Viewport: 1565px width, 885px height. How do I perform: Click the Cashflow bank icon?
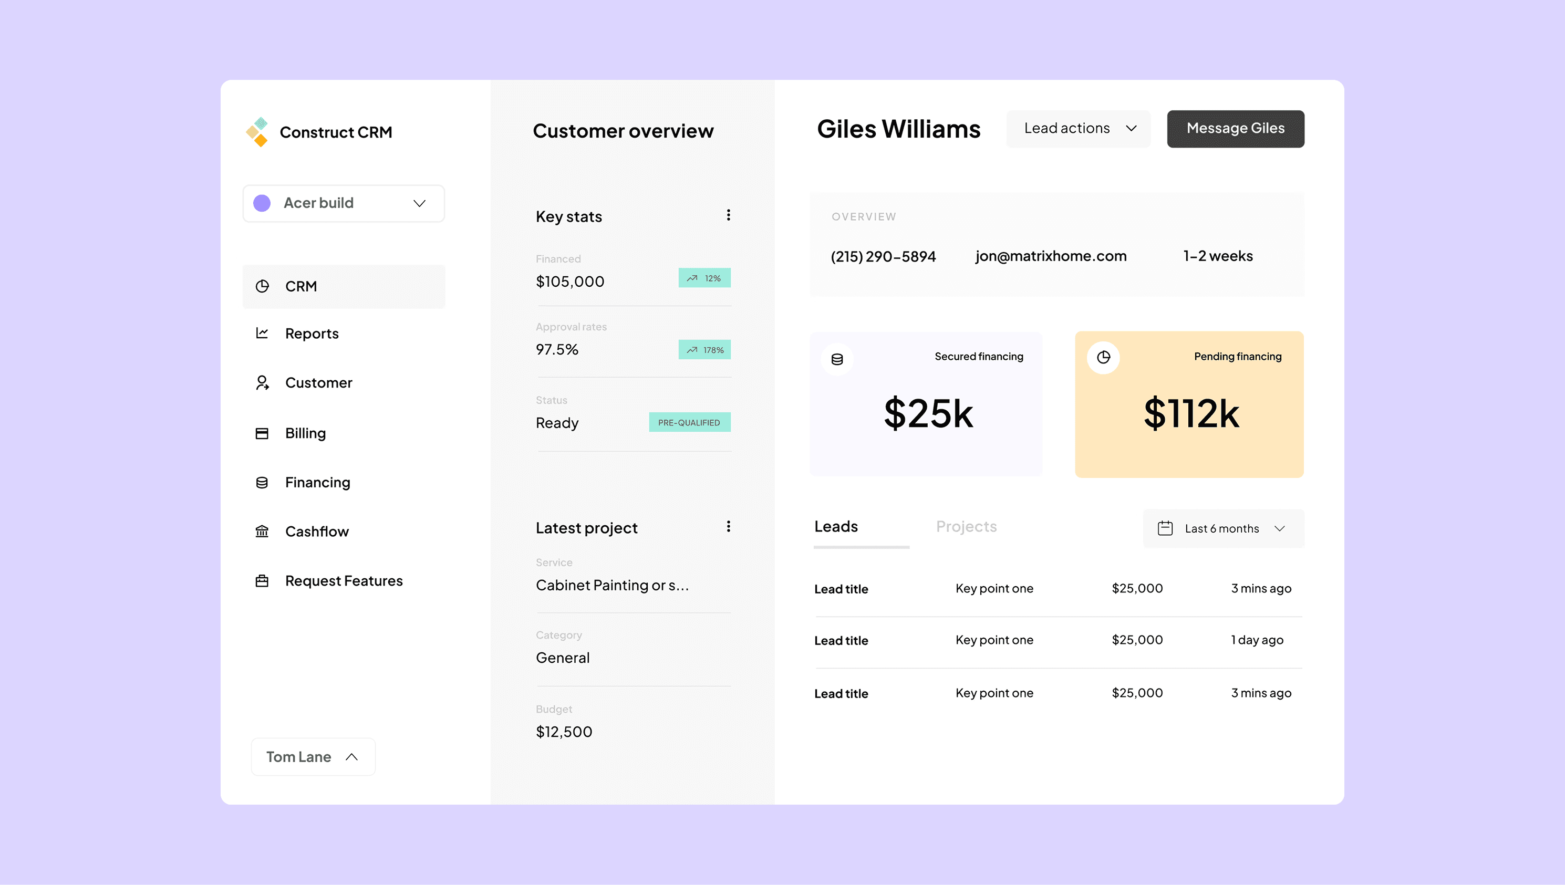[x=262, y=532]
